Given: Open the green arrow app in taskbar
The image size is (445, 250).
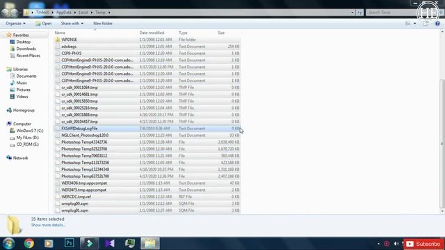Looking at the screenshot, I should [90, 244].
